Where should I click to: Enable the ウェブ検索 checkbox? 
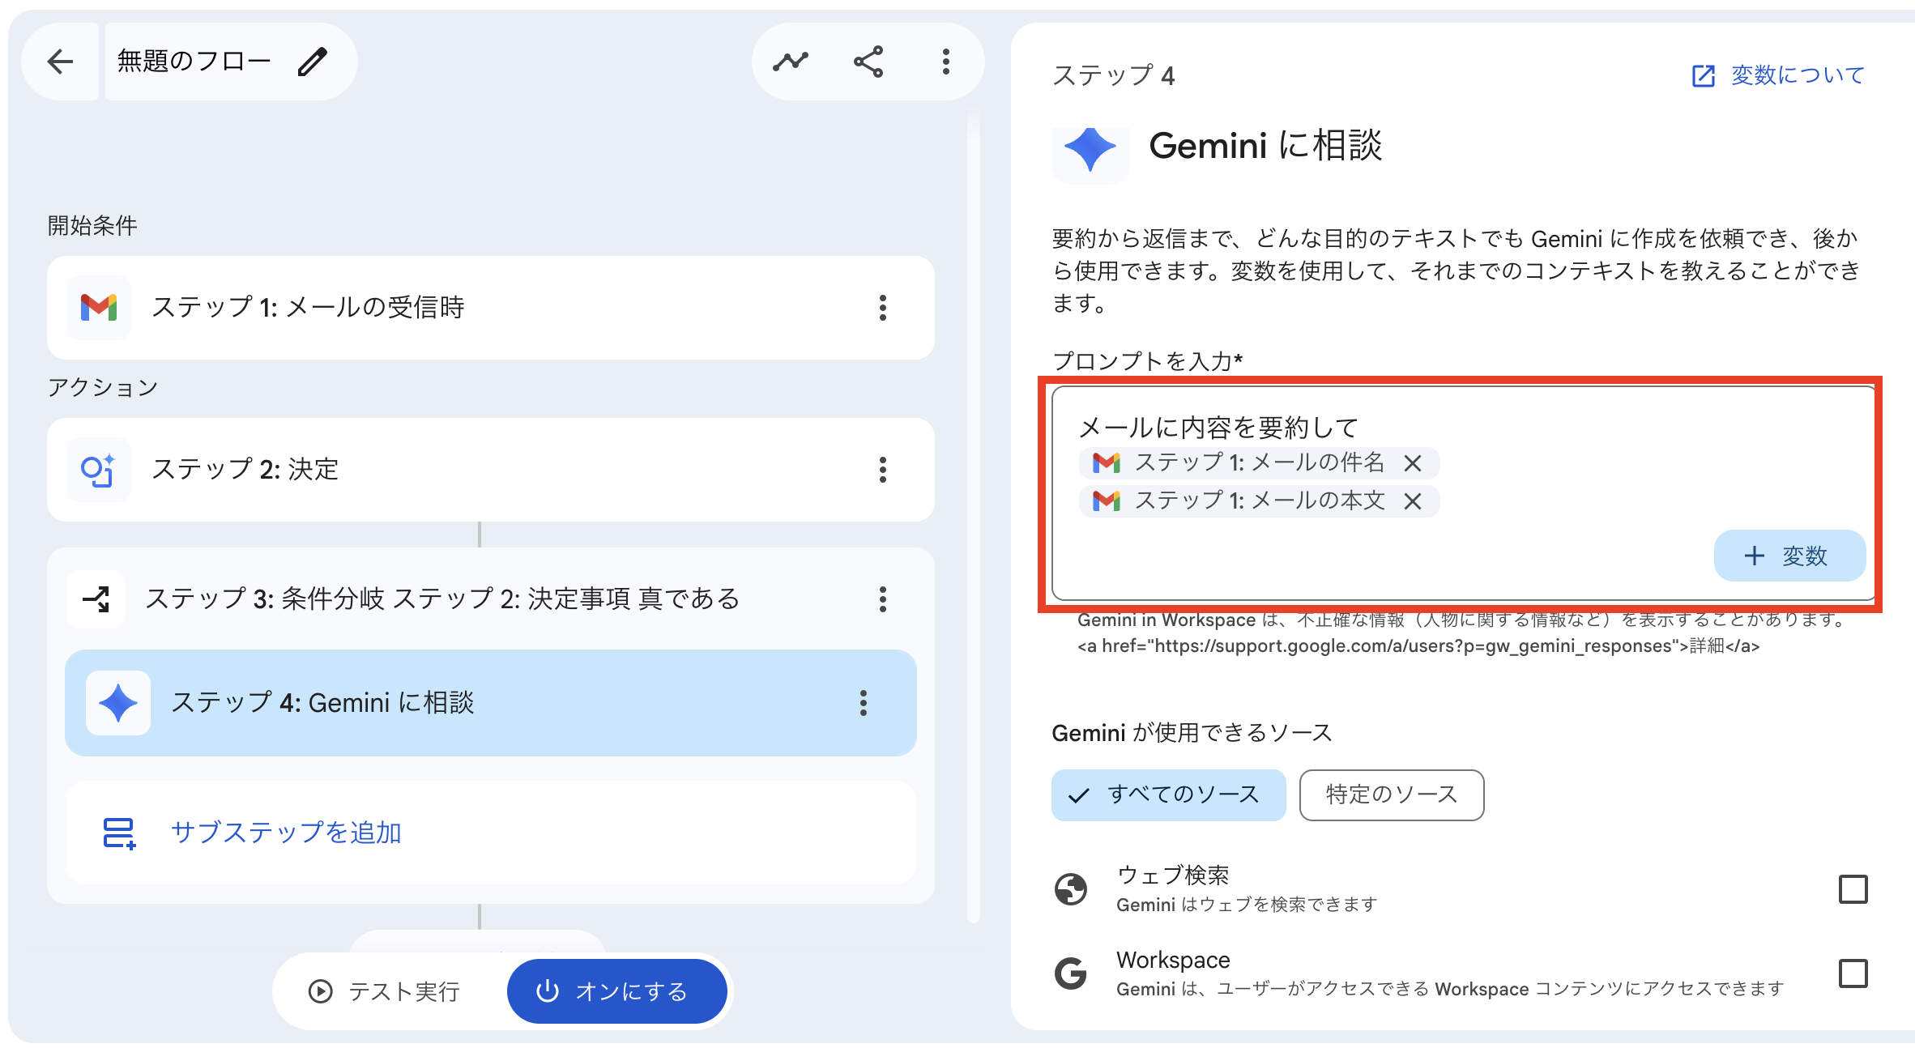click(x=1853, y=889)
